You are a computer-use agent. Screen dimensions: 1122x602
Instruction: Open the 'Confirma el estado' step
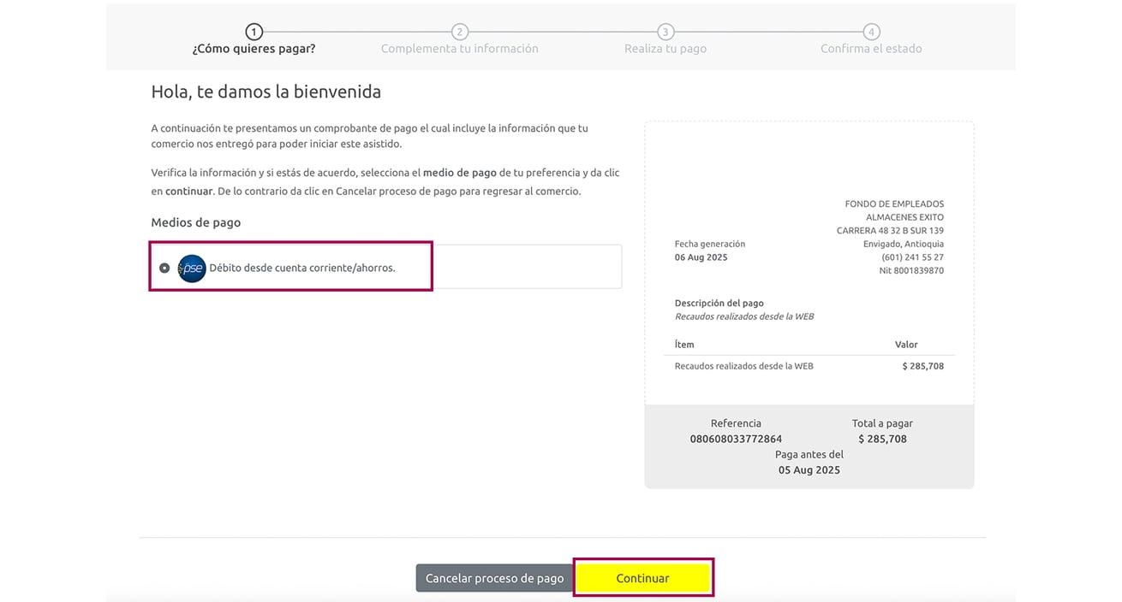[871, 49]
